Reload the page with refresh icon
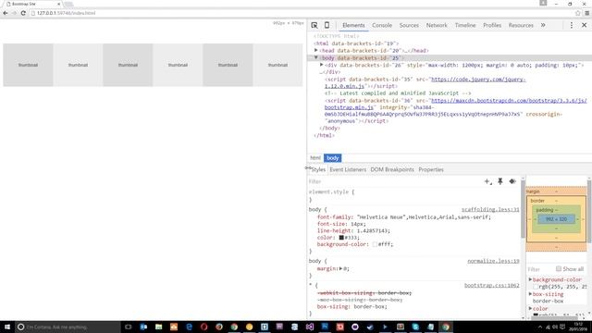The width and height of the screenshot is (592, 333). click(x=23, y=13)
